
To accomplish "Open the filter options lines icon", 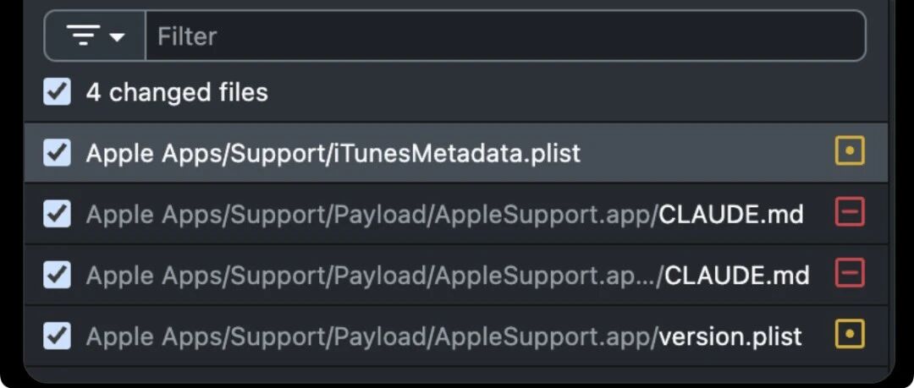I will 83,36.
